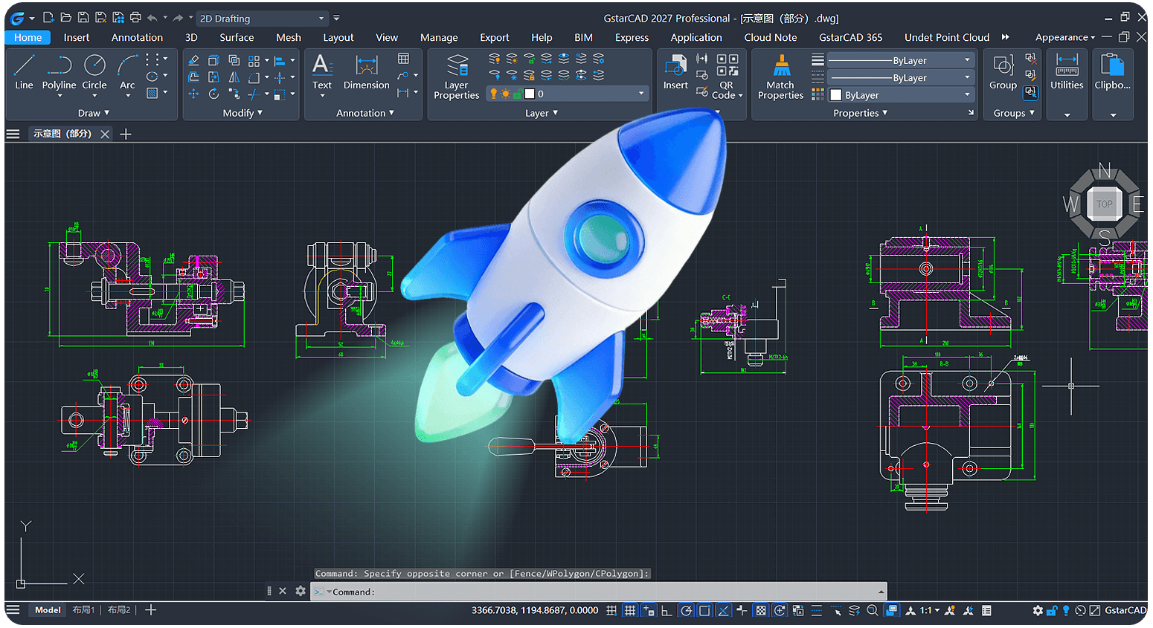Click the Open file icon
This screenshot has height=628, width=1153.
pyautogui.click(x=65, y=18)
